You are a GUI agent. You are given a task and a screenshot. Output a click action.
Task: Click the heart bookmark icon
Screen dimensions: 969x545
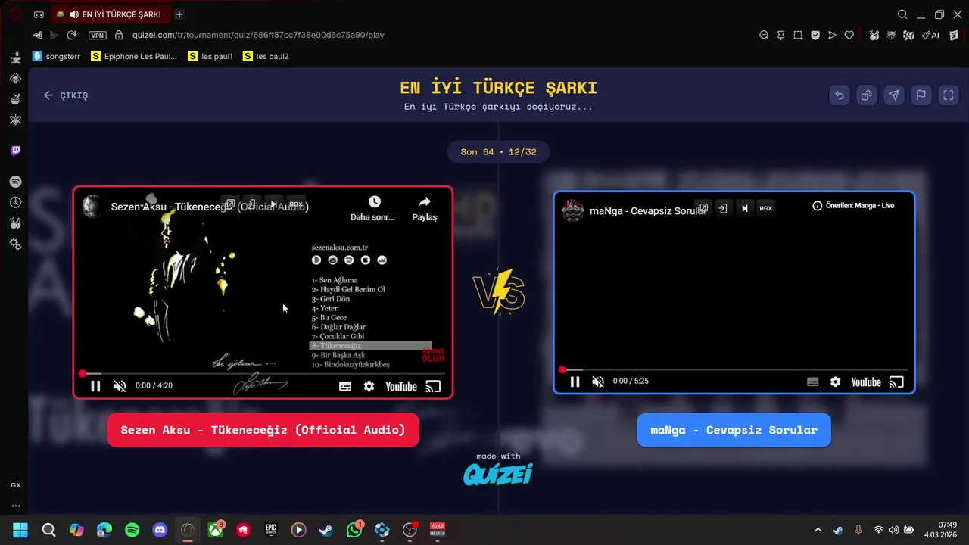(849, 35)
